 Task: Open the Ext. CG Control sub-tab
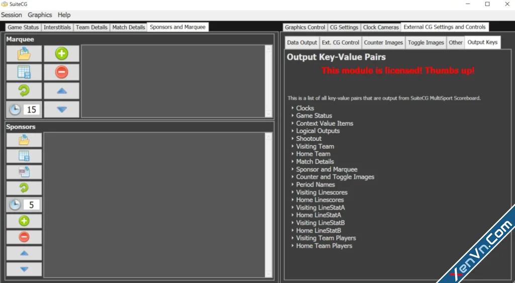pos(340,42)
